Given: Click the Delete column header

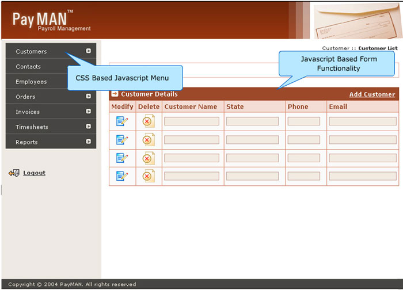Looking at the screenshot, I should pos(149,106).
